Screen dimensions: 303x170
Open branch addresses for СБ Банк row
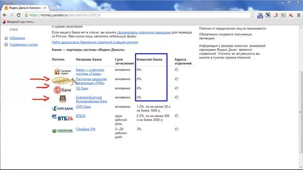177,88
